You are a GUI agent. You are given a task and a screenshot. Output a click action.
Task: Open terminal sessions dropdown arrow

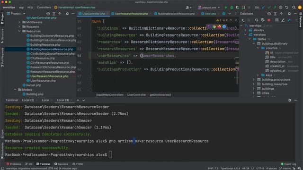pos(83,100)
